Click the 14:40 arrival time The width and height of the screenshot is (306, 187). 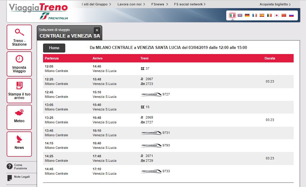pos(97,66)
